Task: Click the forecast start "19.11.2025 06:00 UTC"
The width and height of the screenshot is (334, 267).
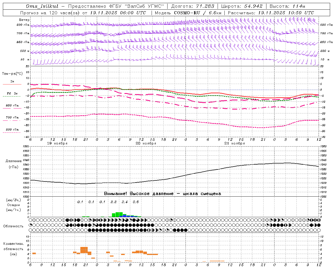Action: point(118,13)
